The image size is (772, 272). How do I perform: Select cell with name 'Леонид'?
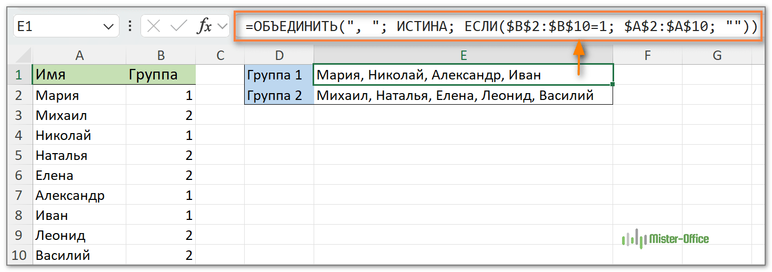[x=79, y=235]
